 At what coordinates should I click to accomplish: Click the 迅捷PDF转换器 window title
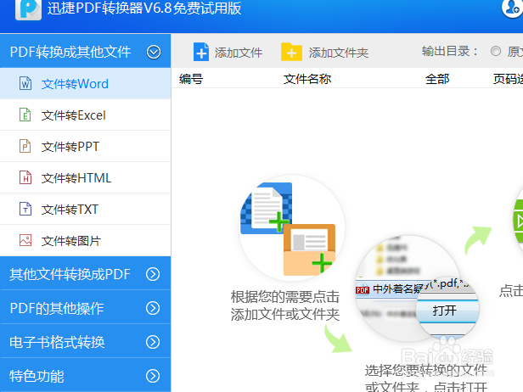coord(144,8)
